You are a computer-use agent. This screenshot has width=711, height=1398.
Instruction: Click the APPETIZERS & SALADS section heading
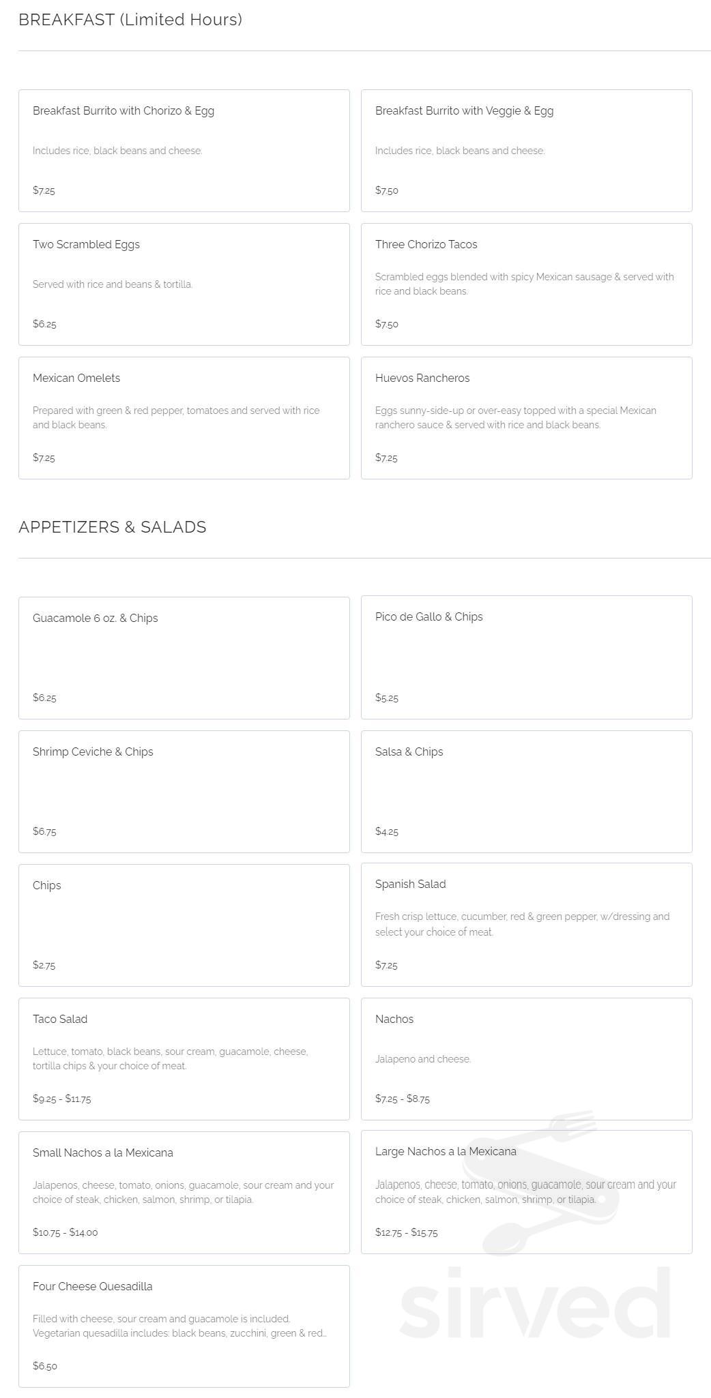pyautogui.click(x=113, y=527)
